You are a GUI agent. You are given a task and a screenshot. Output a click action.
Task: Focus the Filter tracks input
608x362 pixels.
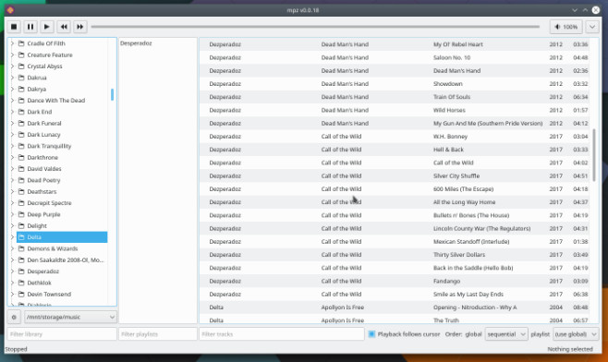(x=282, y=334)
